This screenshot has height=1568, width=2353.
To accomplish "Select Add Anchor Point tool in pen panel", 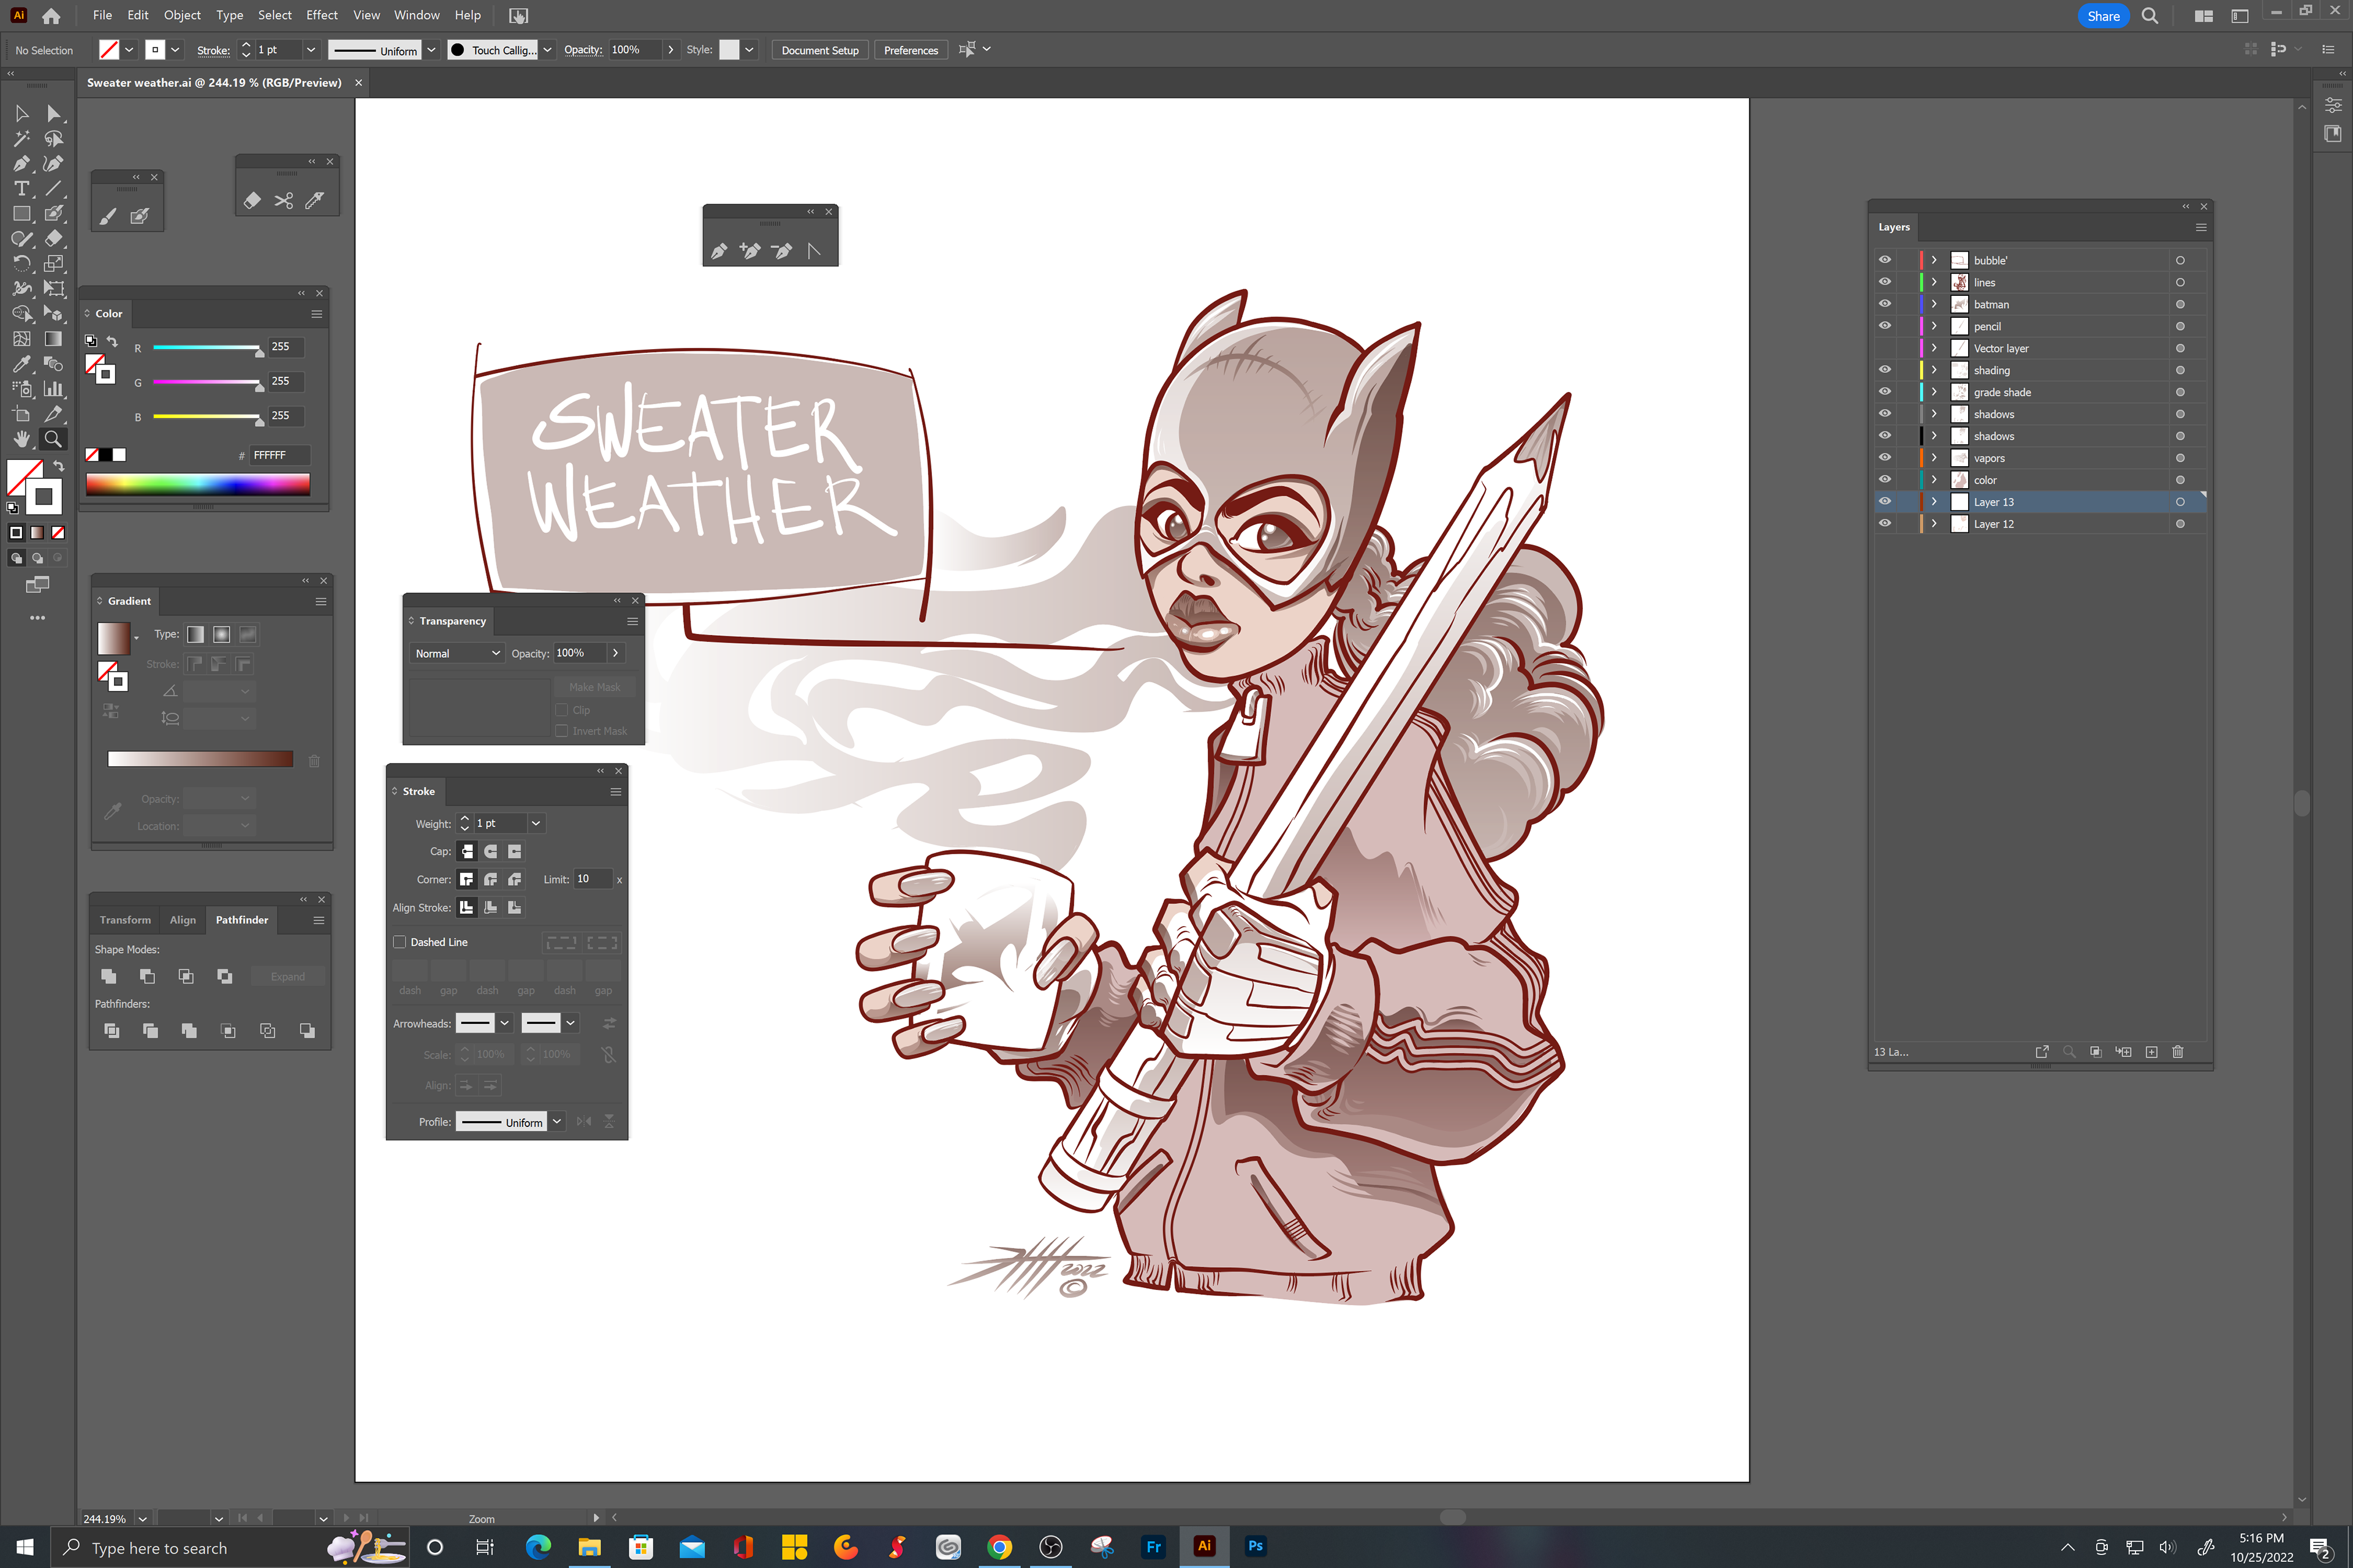I will pos(750,251).
